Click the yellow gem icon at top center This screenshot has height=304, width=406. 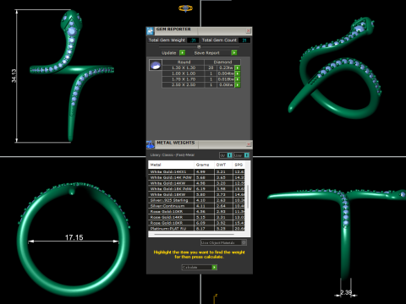[185, 8]
